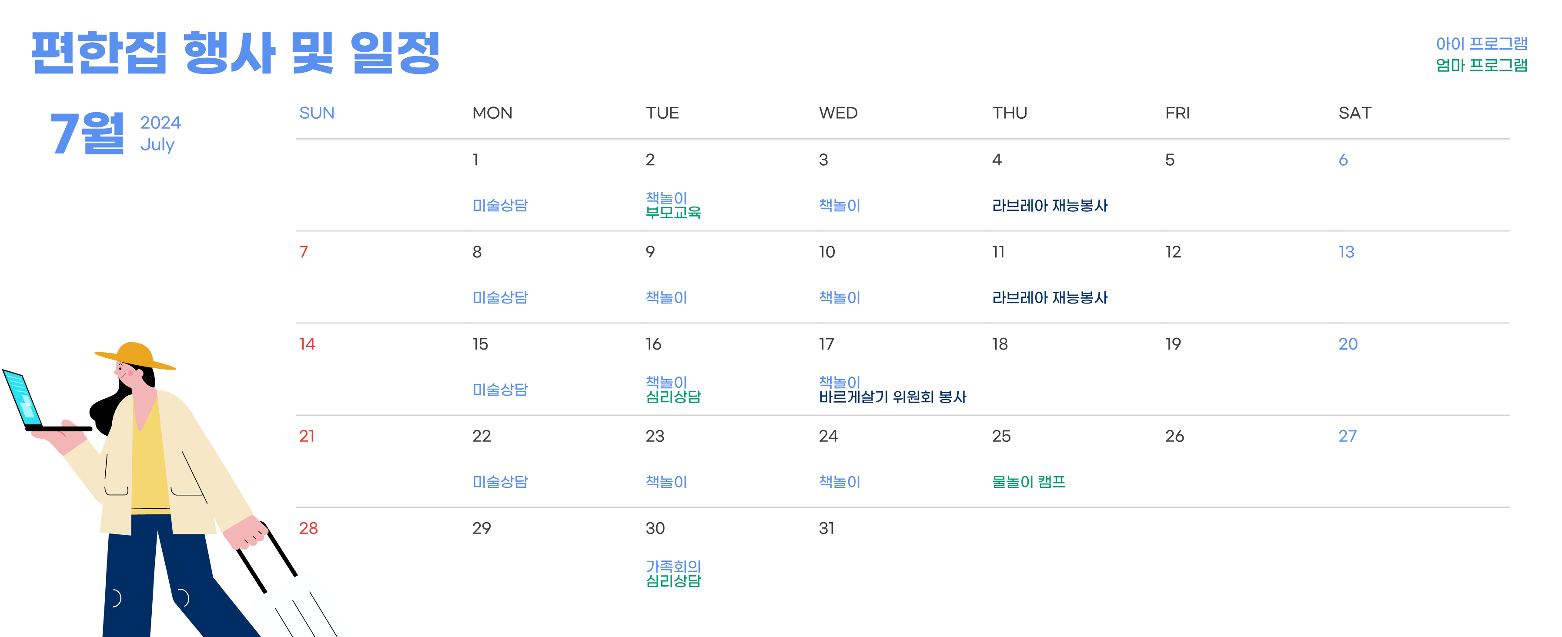Choose date 13 on the calendar

pos(1346,251)
